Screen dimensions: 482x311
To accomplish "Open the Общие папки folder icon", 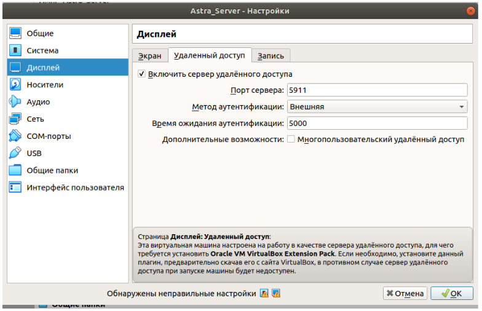I will 15,170.
